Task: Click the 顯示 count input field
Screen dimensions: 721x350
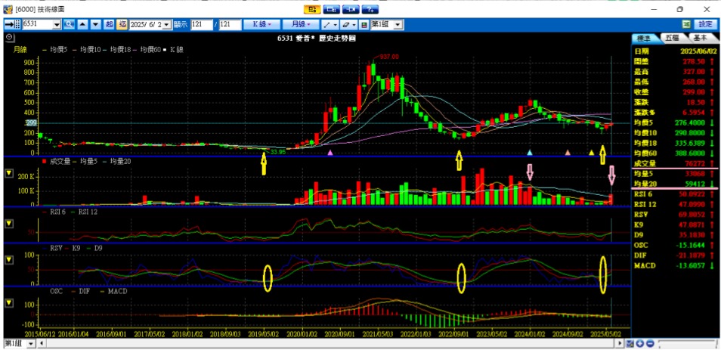Action: click(201, 24)
